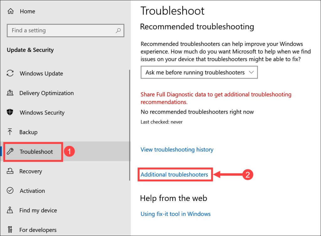
Task: Open Share Full Diagnostic data link
Action: (216, 95)
